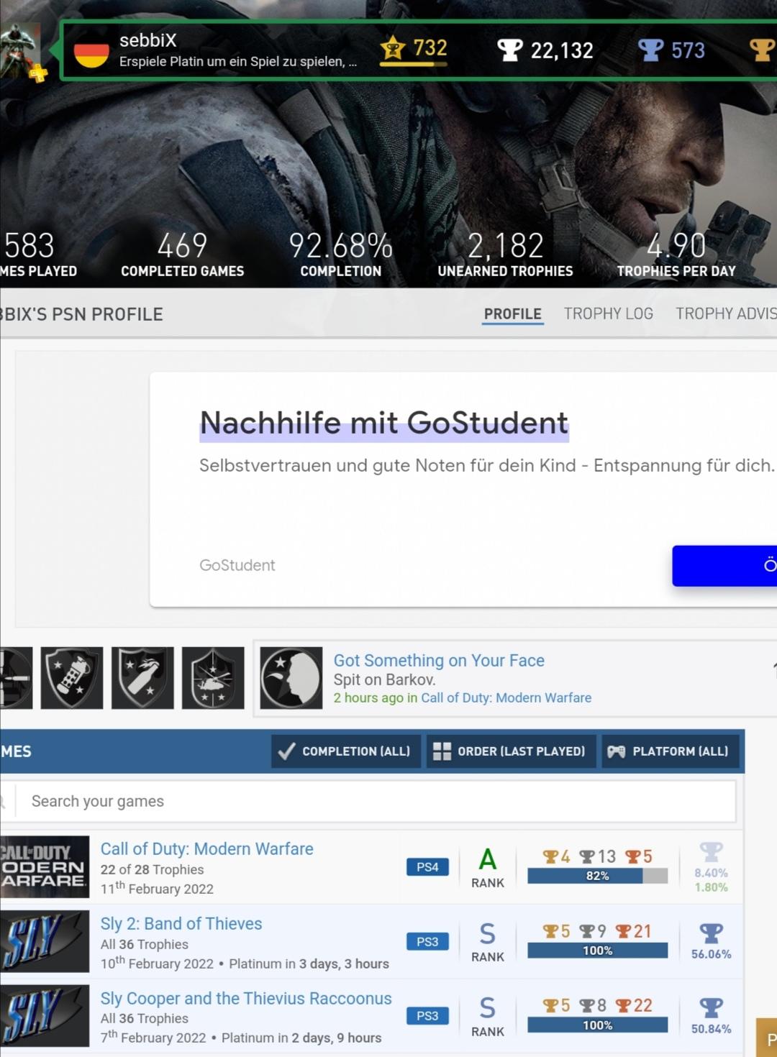Viewport: 777px width, 1057px height.
Task: Click the Sly Cooper 100% progress bar
Action: [597, 1025]
